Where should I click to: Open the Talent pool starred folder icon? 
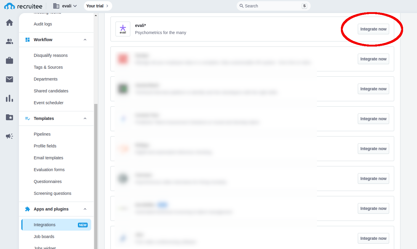[9, 117]
